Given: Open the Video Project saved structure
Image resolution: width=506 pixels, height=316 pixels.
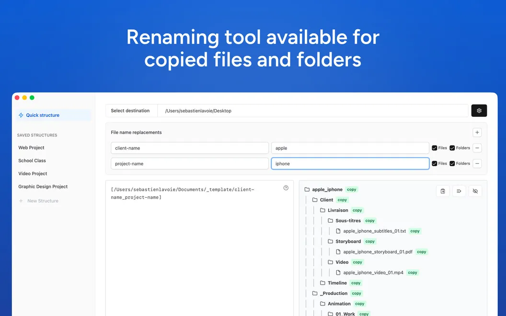Looking at the screenshot, I should [33, 173].
